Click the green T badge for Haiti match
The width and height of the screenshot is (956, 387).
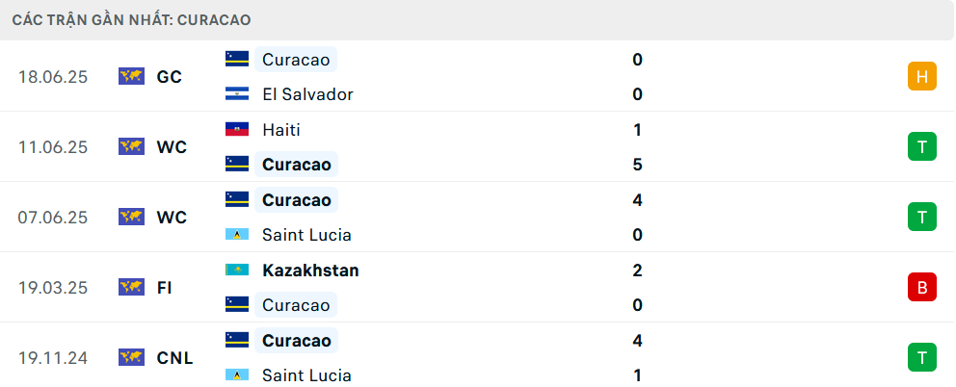922,147
